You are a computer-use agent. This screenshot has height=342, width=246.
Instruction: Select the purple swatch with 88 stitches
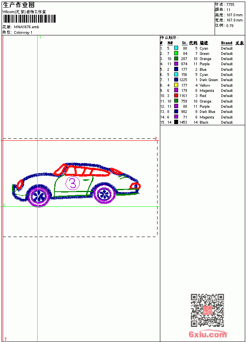click(x=176, y=106)
